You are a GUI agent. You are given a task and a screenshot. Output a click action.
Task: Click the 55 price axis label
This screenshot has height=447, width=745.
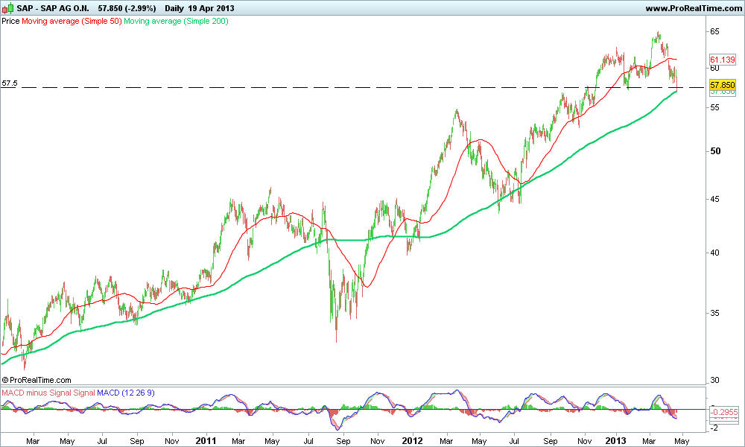(x=714, y=107)
